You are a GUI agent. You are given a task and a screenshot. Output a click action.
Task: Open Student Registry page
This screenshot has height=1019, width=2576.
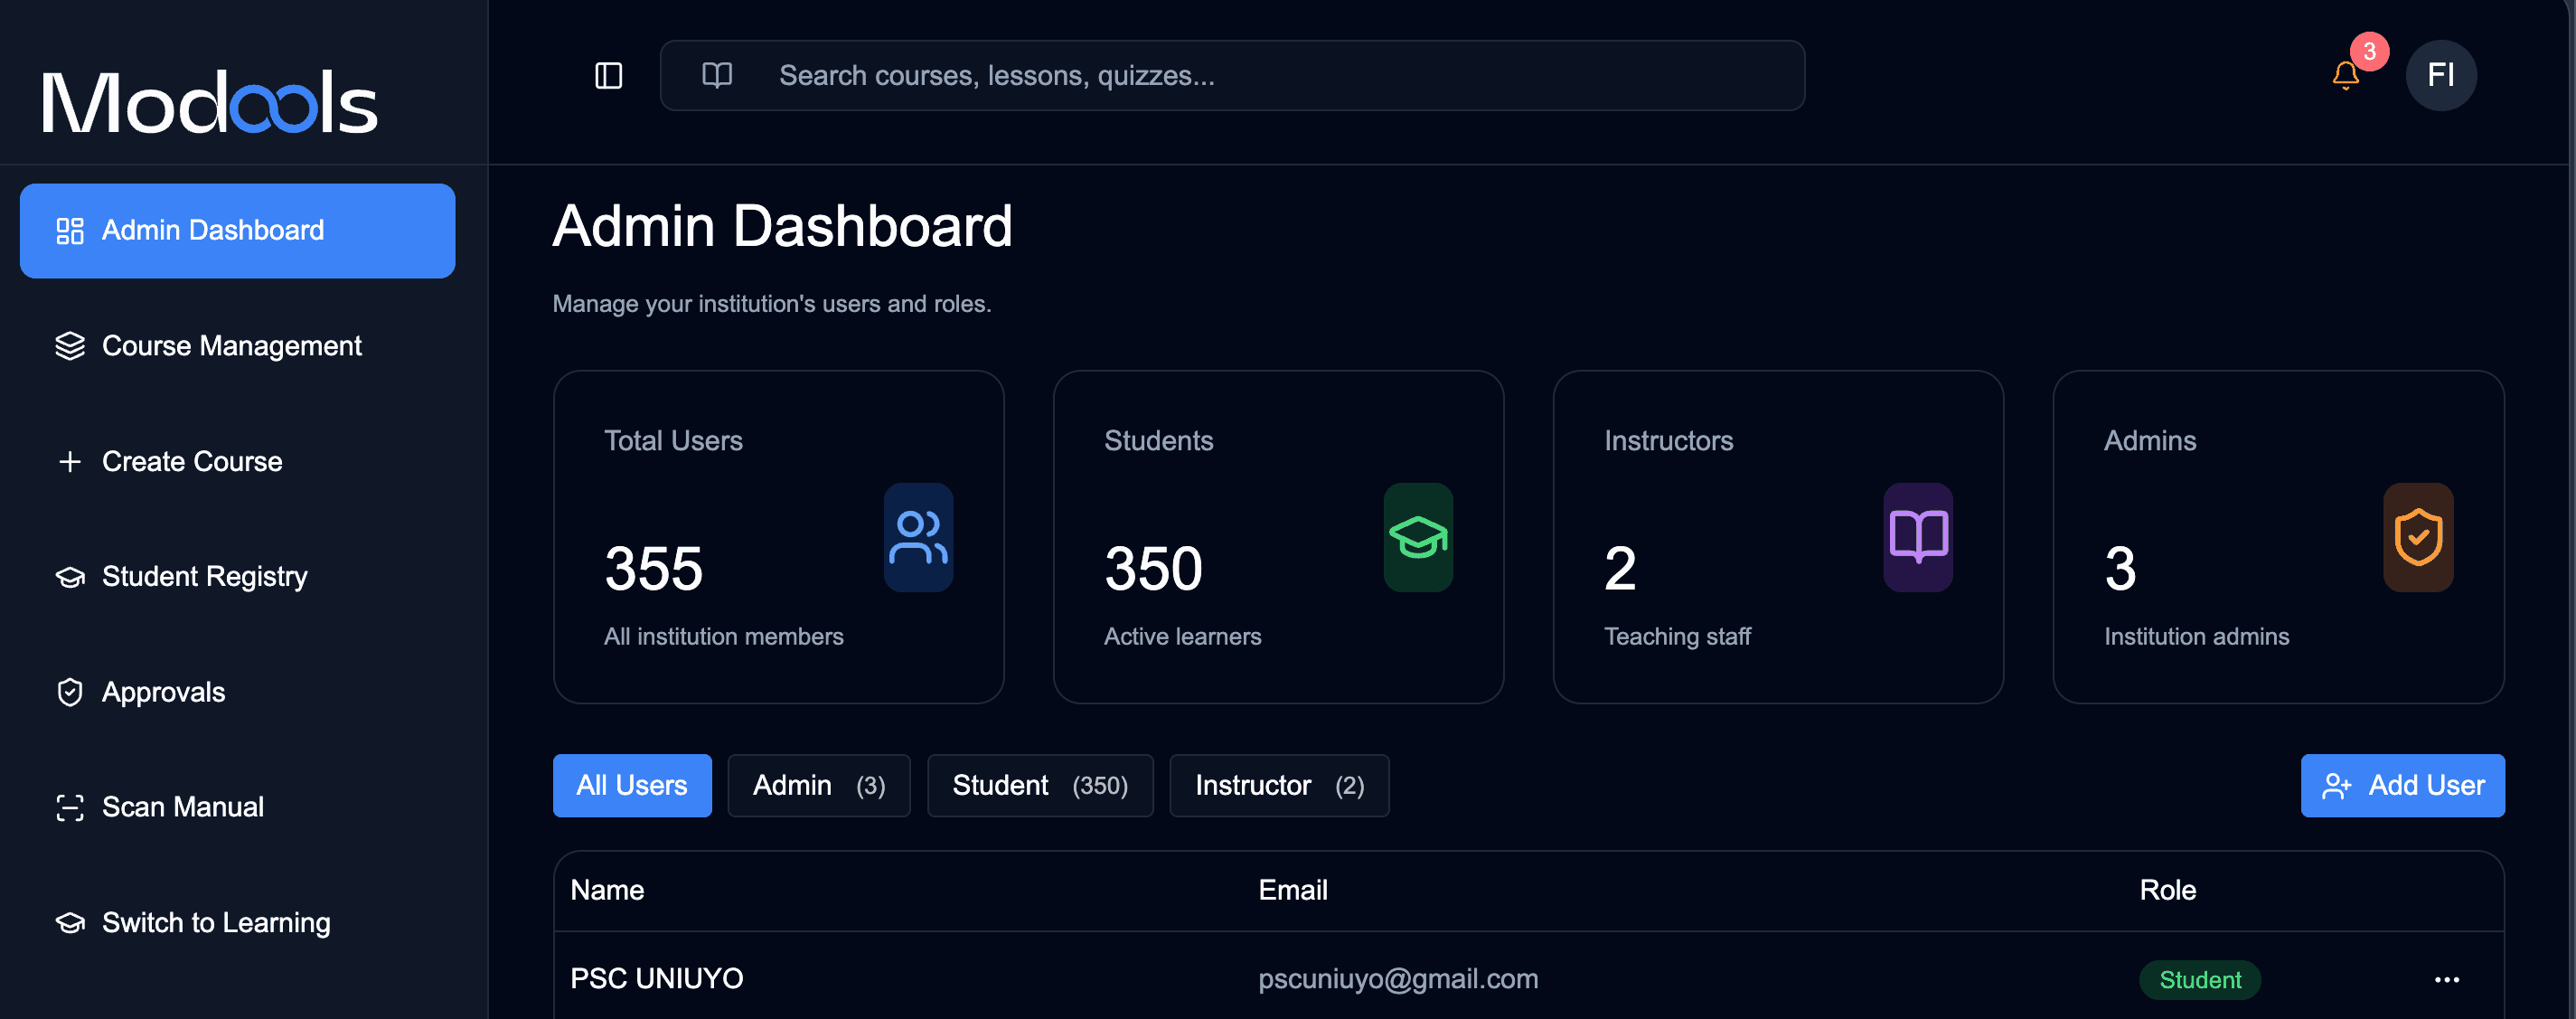[x=237, y=577]
